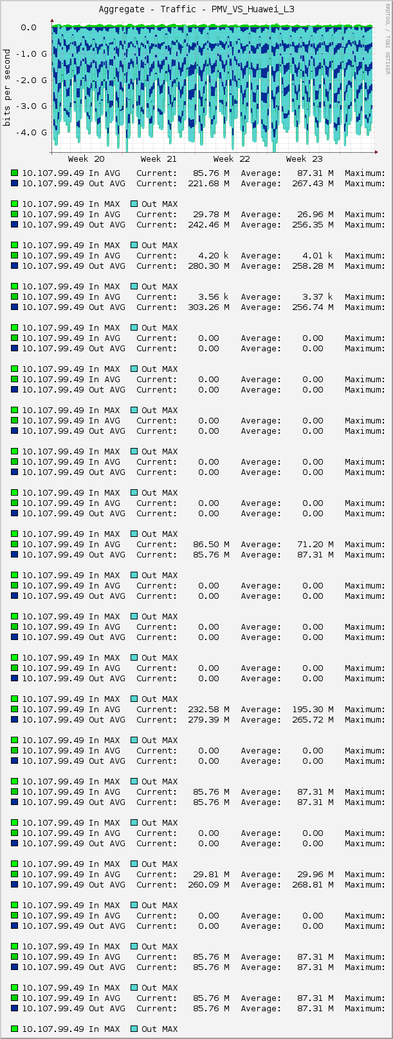Click the Current value 303.26 M

[208, 307]
